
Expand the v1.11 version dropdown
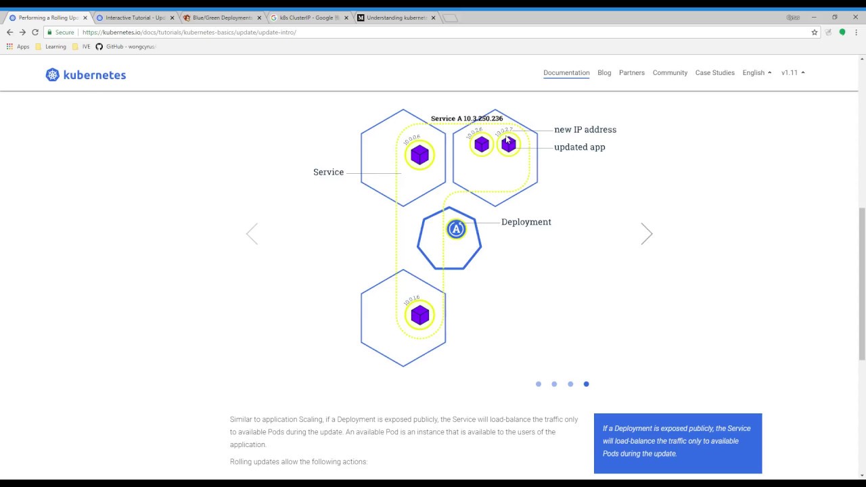[x=793, y=72]
